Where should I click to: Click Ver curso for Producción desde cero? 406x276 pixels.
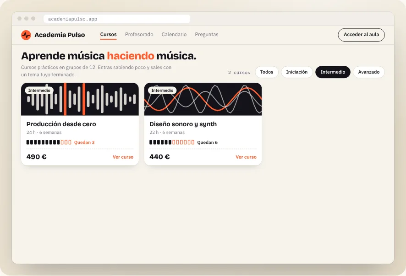point(123,157)
